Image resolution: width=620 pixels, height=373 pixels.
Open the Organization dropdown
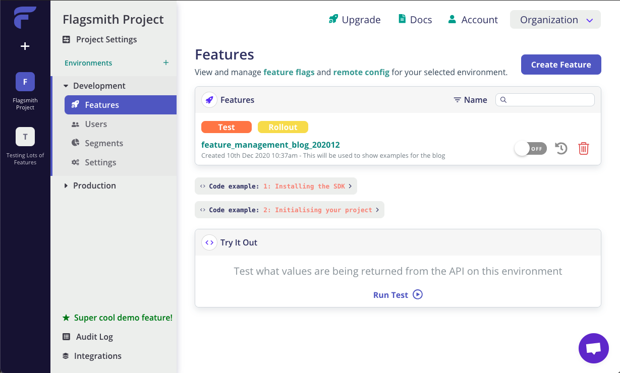click(x=555, y=20)
